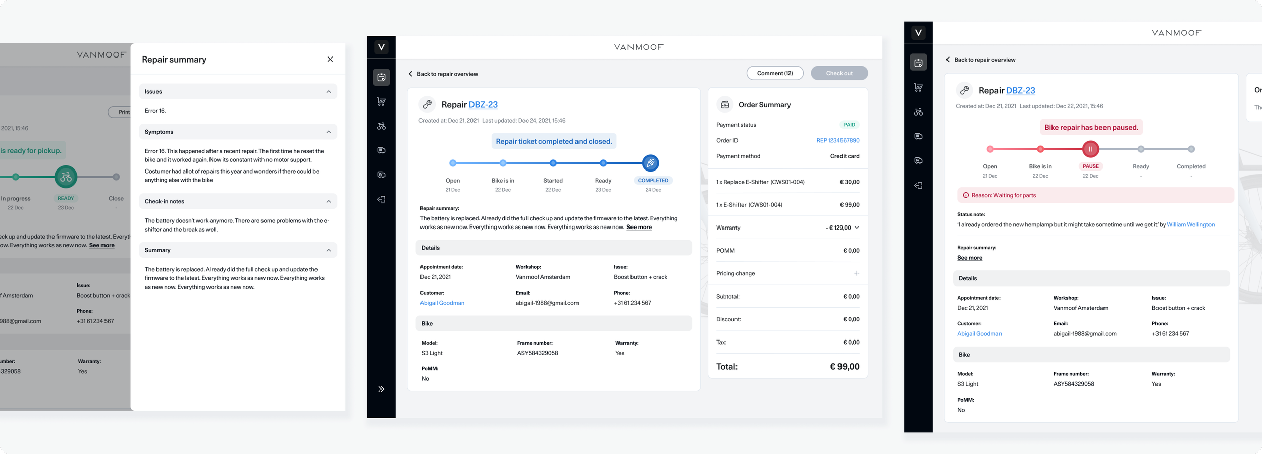Click back chevron arrow in right window
Image resolution: width=1262 pixels, height=454 pixels.
click(948, 60)
